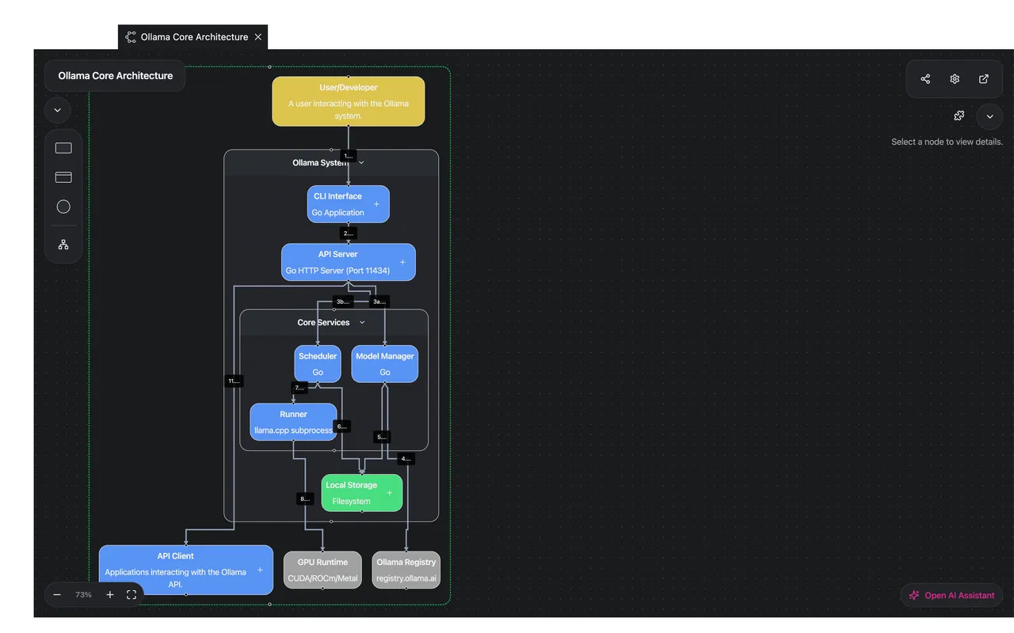This screenshot has width=1014, height=633.
Task: Open the settings gear icon
Action: (955, 79)
